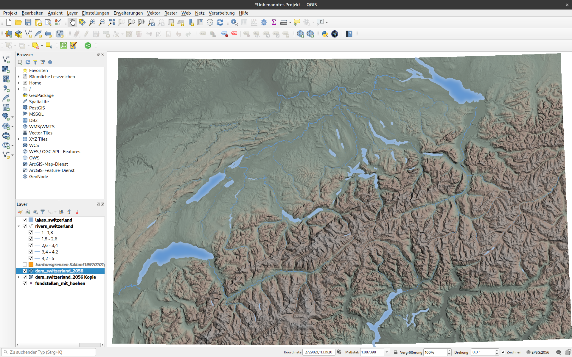Open Field Calculator toolbox gear icon
572x357 pixels.
coord(264,22)
